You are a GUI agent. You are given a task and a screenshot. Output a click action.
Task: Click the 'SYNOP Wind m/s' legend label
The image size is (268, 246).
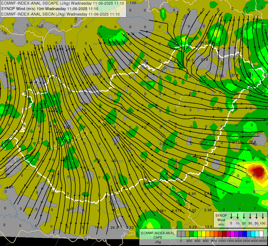221,220
